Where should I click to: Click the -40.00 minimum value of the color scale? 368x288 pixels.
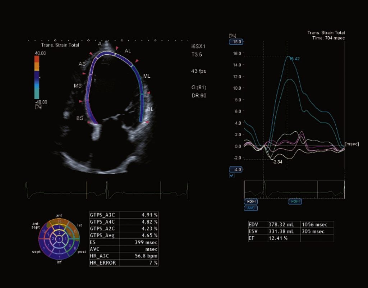pyautogui.click(x=41, y=102)
